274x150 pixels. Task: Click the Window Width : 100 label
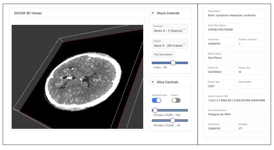click(167, 115)
